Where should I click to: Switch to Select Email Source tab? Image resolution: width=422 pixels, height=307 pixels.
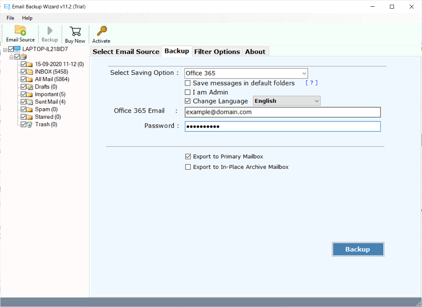click(126, 51)
